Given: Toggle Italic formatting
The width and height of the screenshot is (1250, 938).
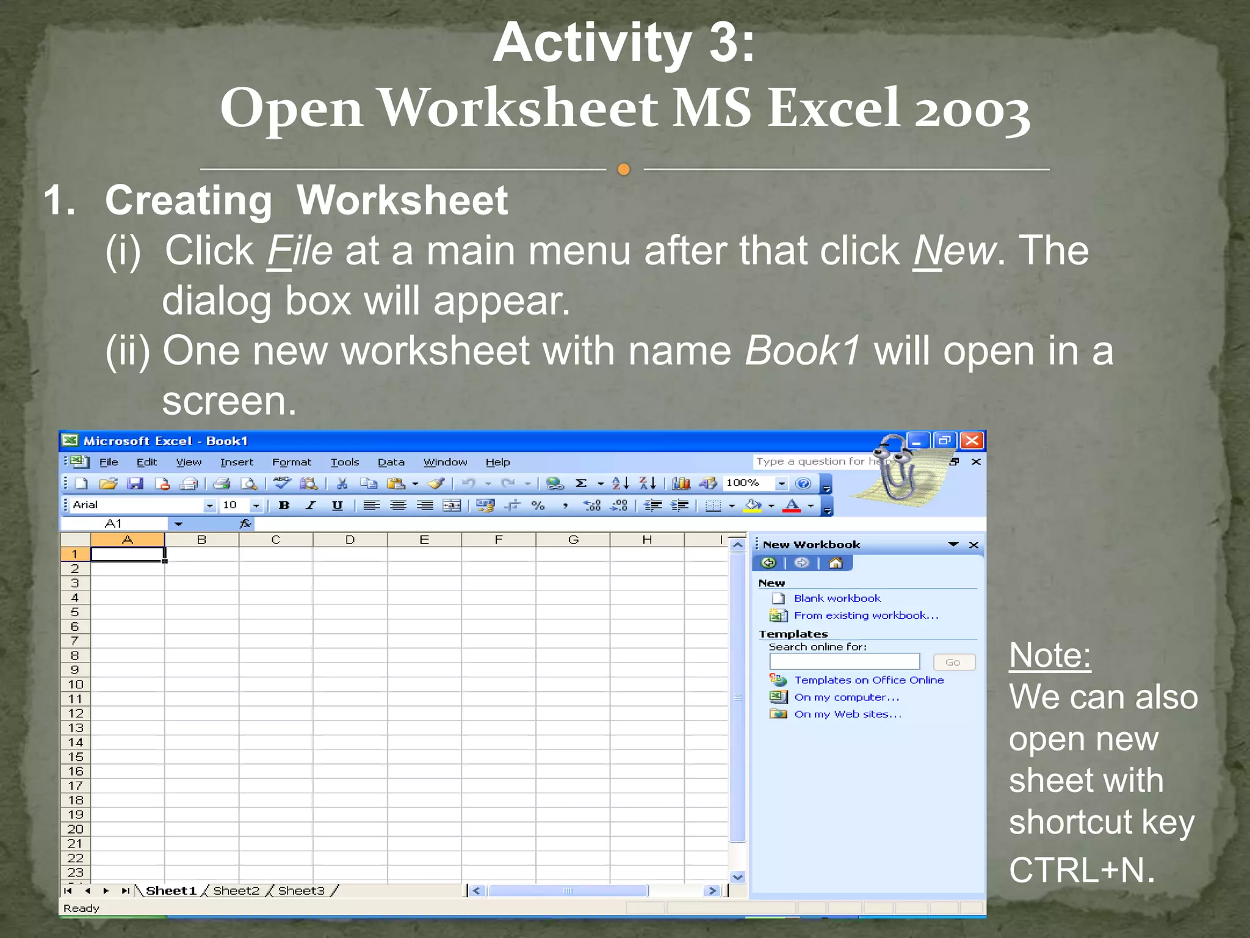Looking at the screenshot, I should point(311,506).
